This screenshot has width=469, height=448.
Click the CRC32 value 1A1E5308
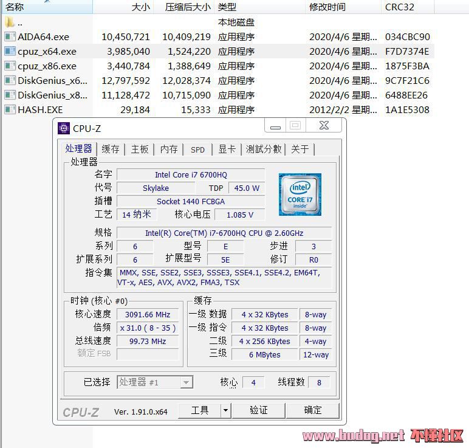click(x=407, y=110)
